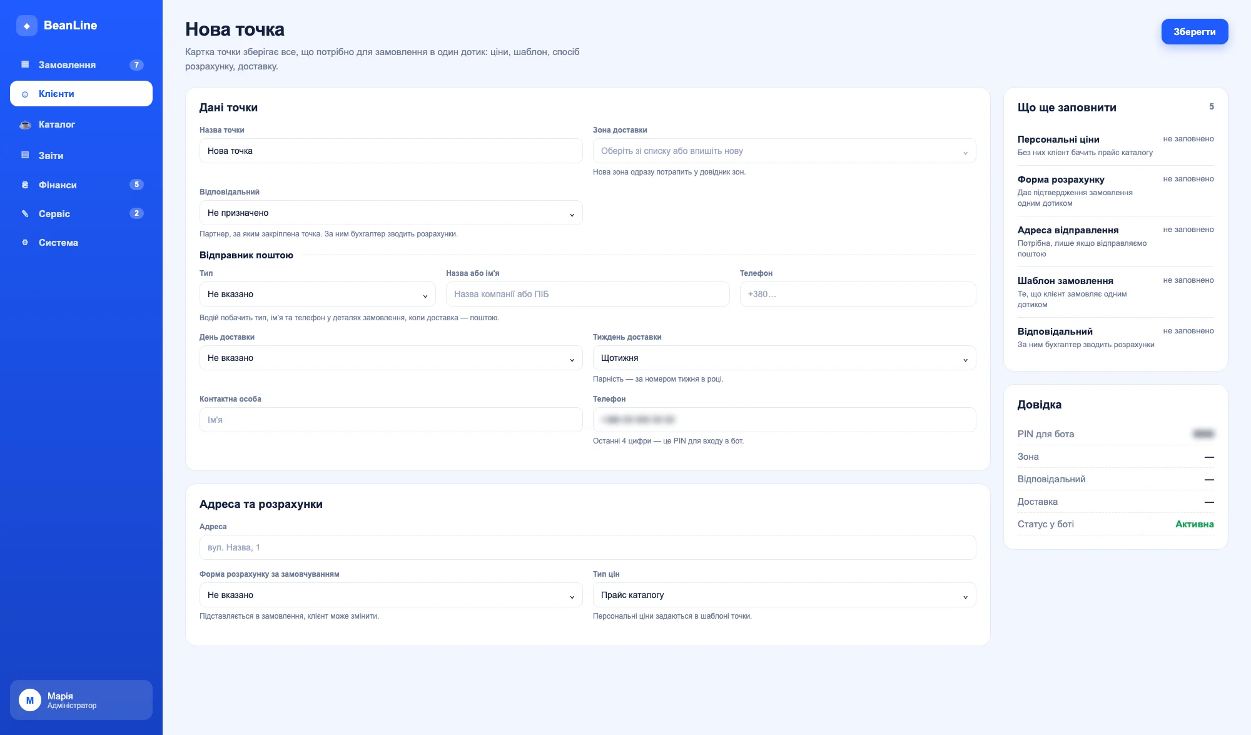Click the BeanLine logo icon
The image size is (1251, 735).
click(27, 26)
